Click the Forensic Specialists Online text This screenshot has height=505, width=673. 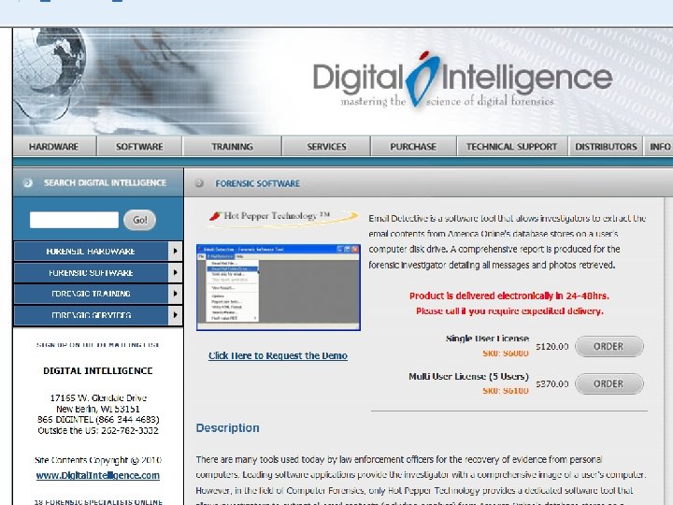pyautogui.click(x=98, y=501)
